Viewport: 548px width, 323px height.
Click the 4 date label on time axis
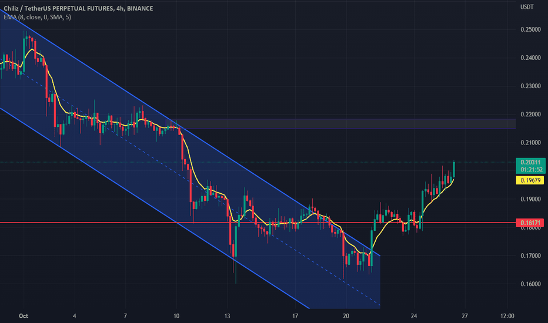pyautogui.click(x=75, y=316)
